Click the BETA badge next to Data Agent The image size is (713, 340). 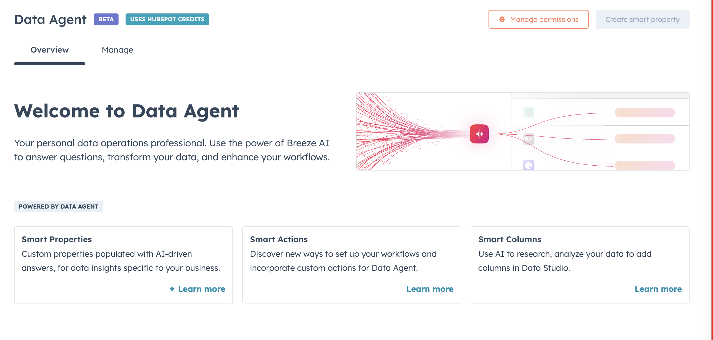(x=106, y=19)
